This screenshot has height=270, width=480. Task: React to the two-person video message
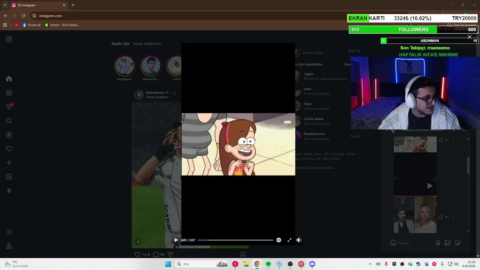pyautogui.click(x=441, y=217)
